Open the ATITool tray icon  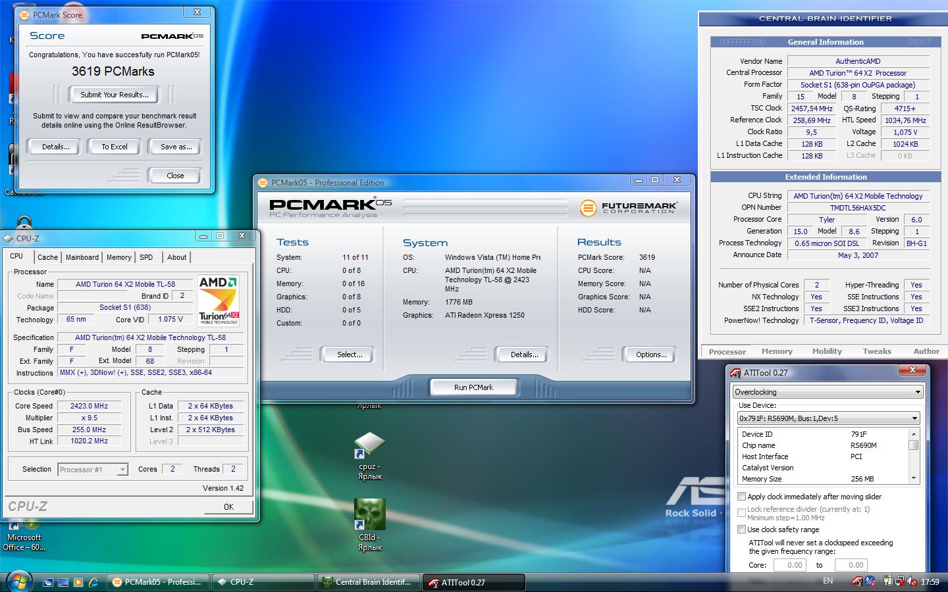tap(857, 581)
